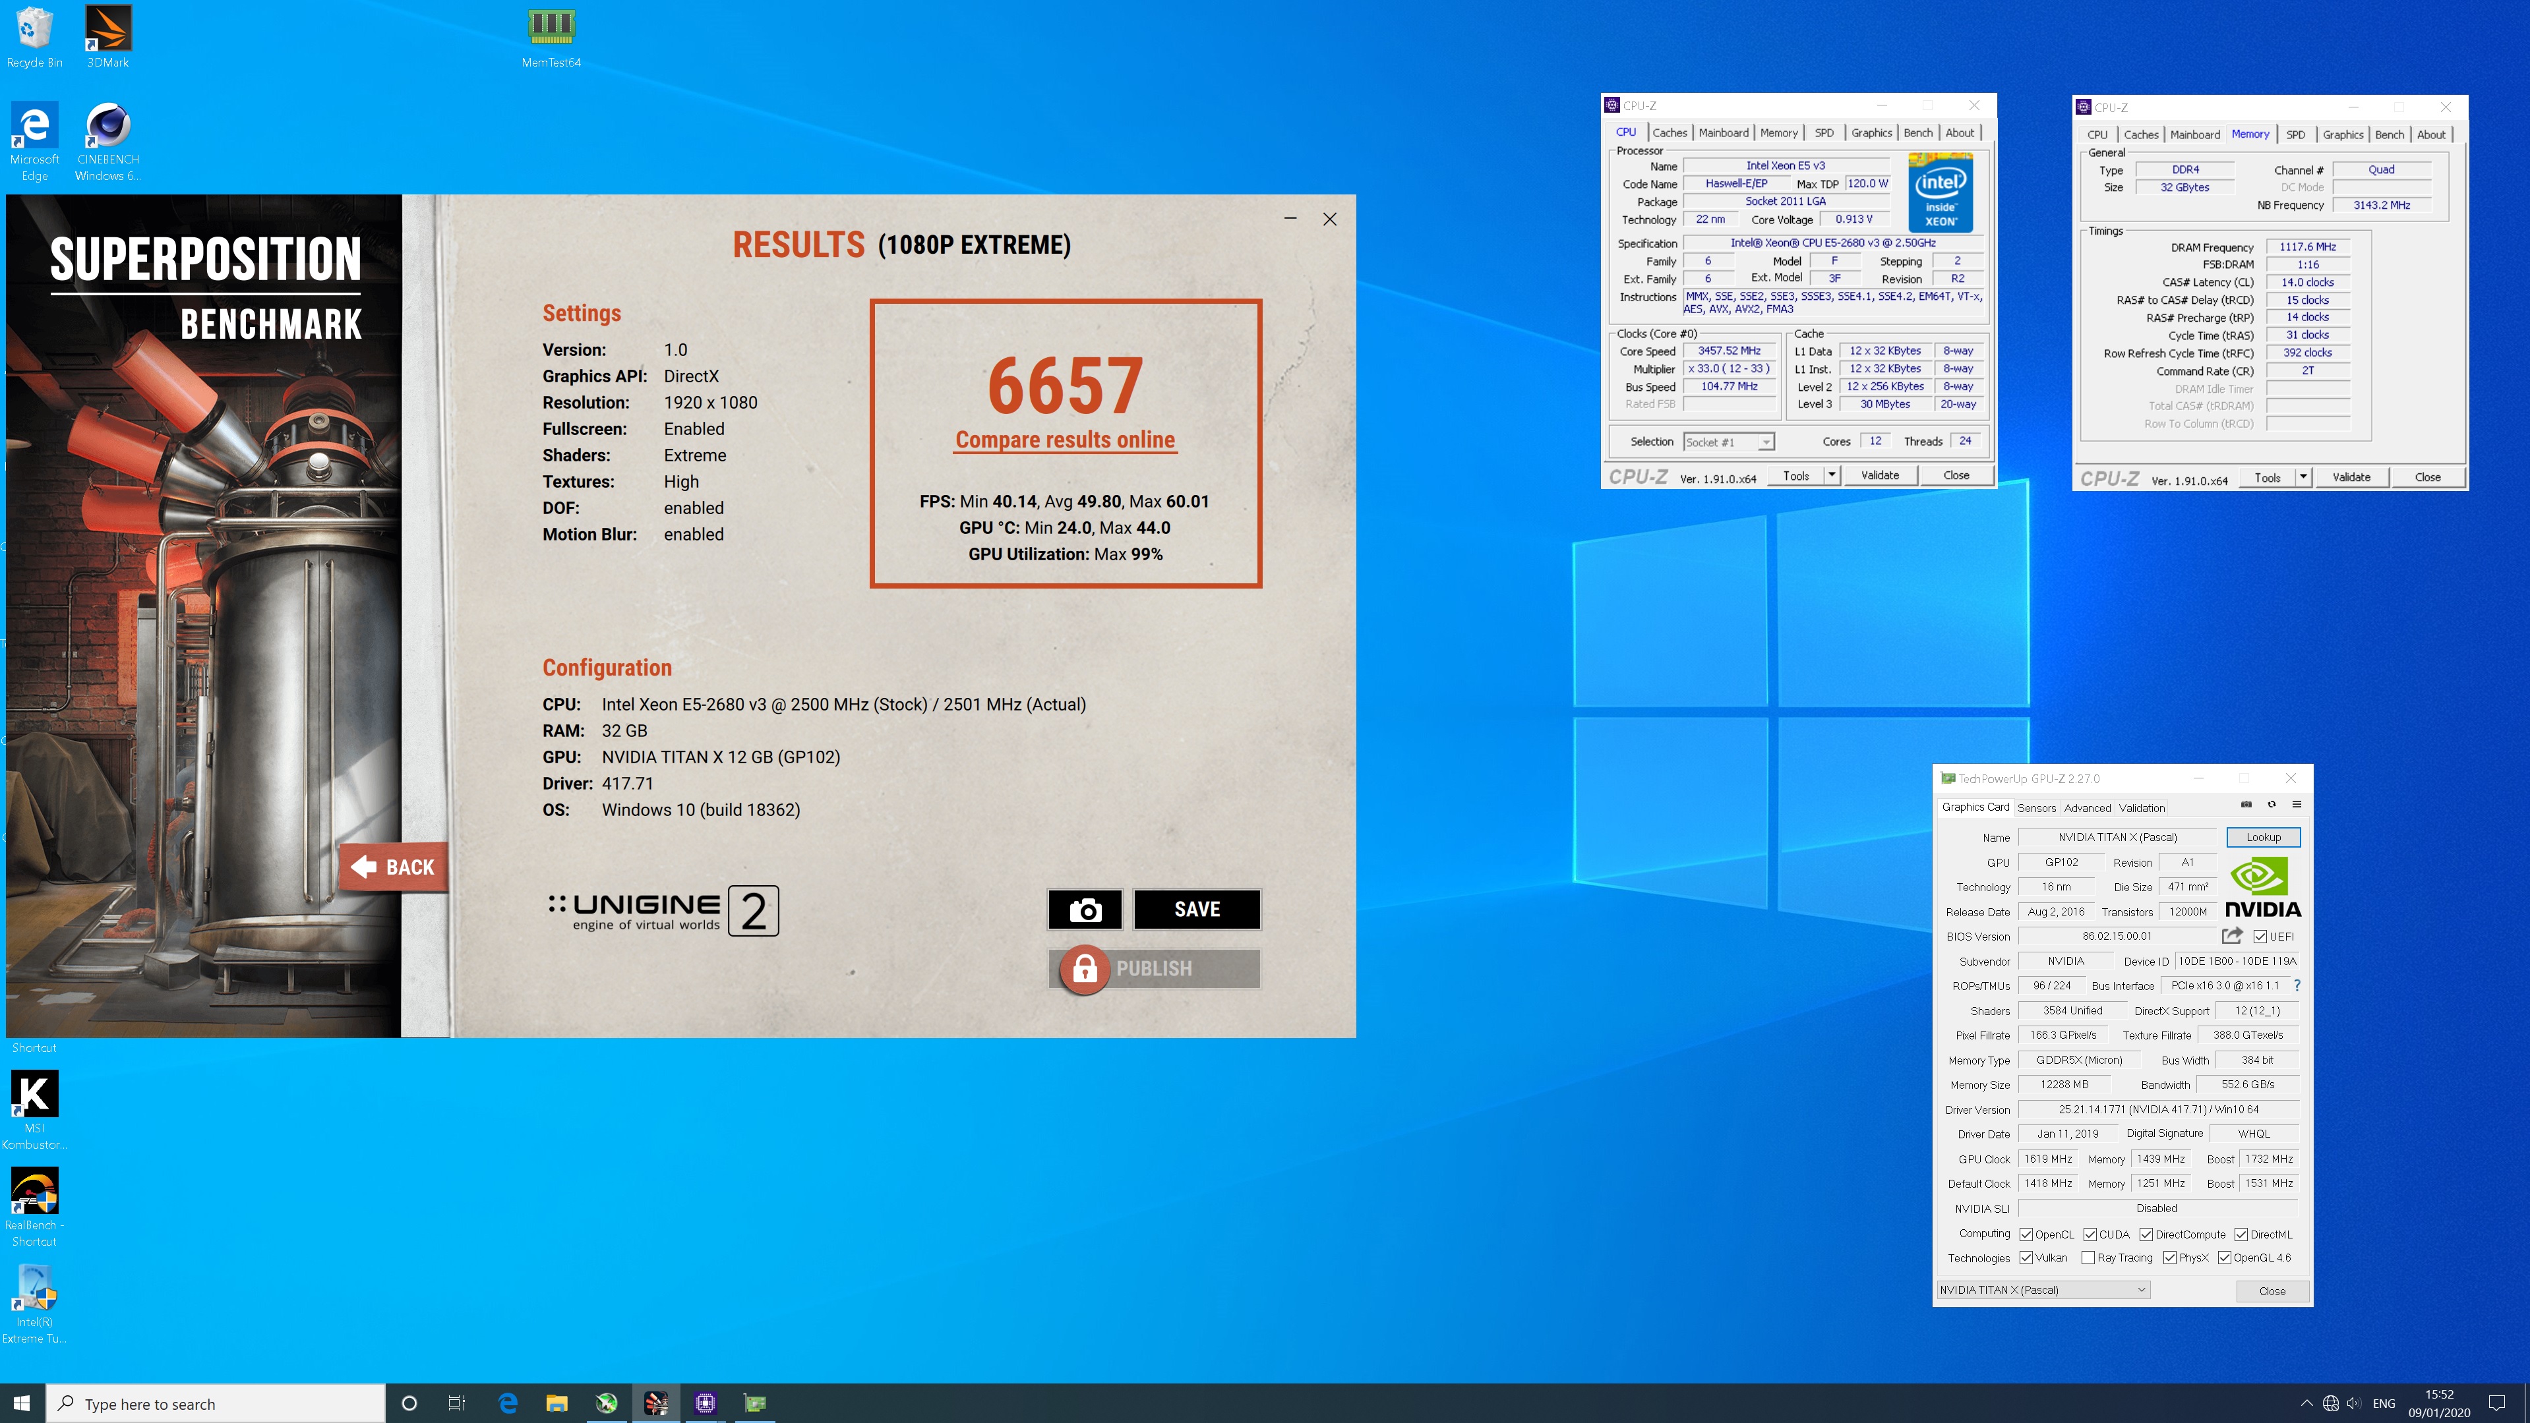Click the Lookup button in GPU-Z
Viewport: 2530px width, 1423px height.
2263,836
